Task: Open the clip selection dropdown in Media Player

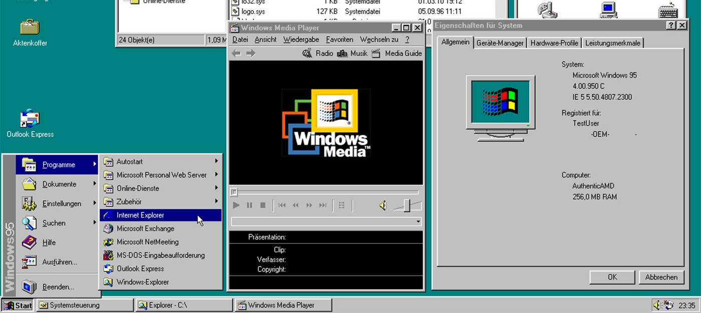Action: click(x=418, y=221)
